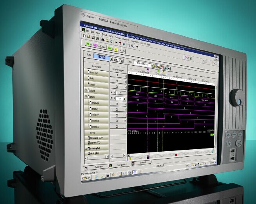Open trigger dropdown for the Ack signal
Image resolution: width=256 pixels, height=204 pixels.
125,82
